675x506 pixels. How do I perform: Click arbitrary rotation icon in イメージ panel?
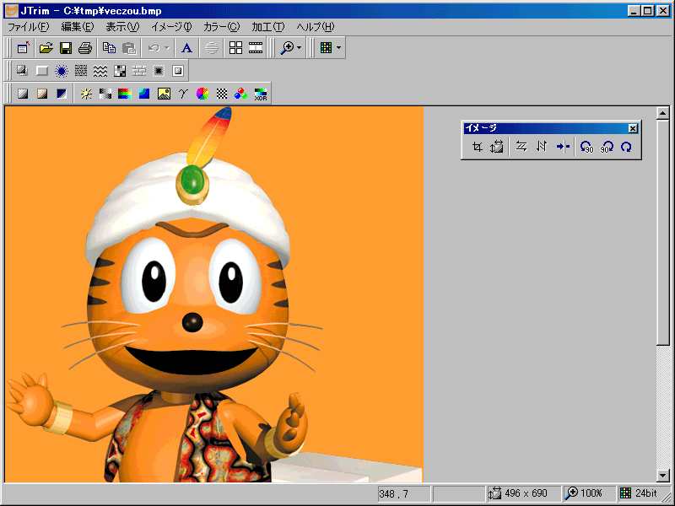[x=626, y=147]
